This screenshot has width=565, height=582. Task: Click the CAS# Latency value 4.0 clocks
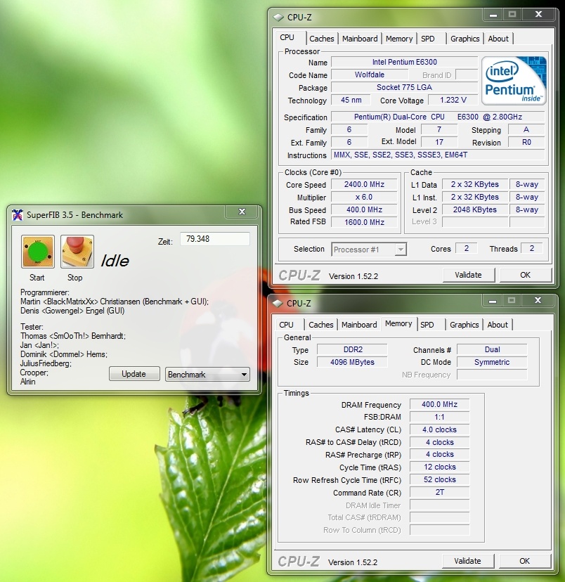(440, 429)
